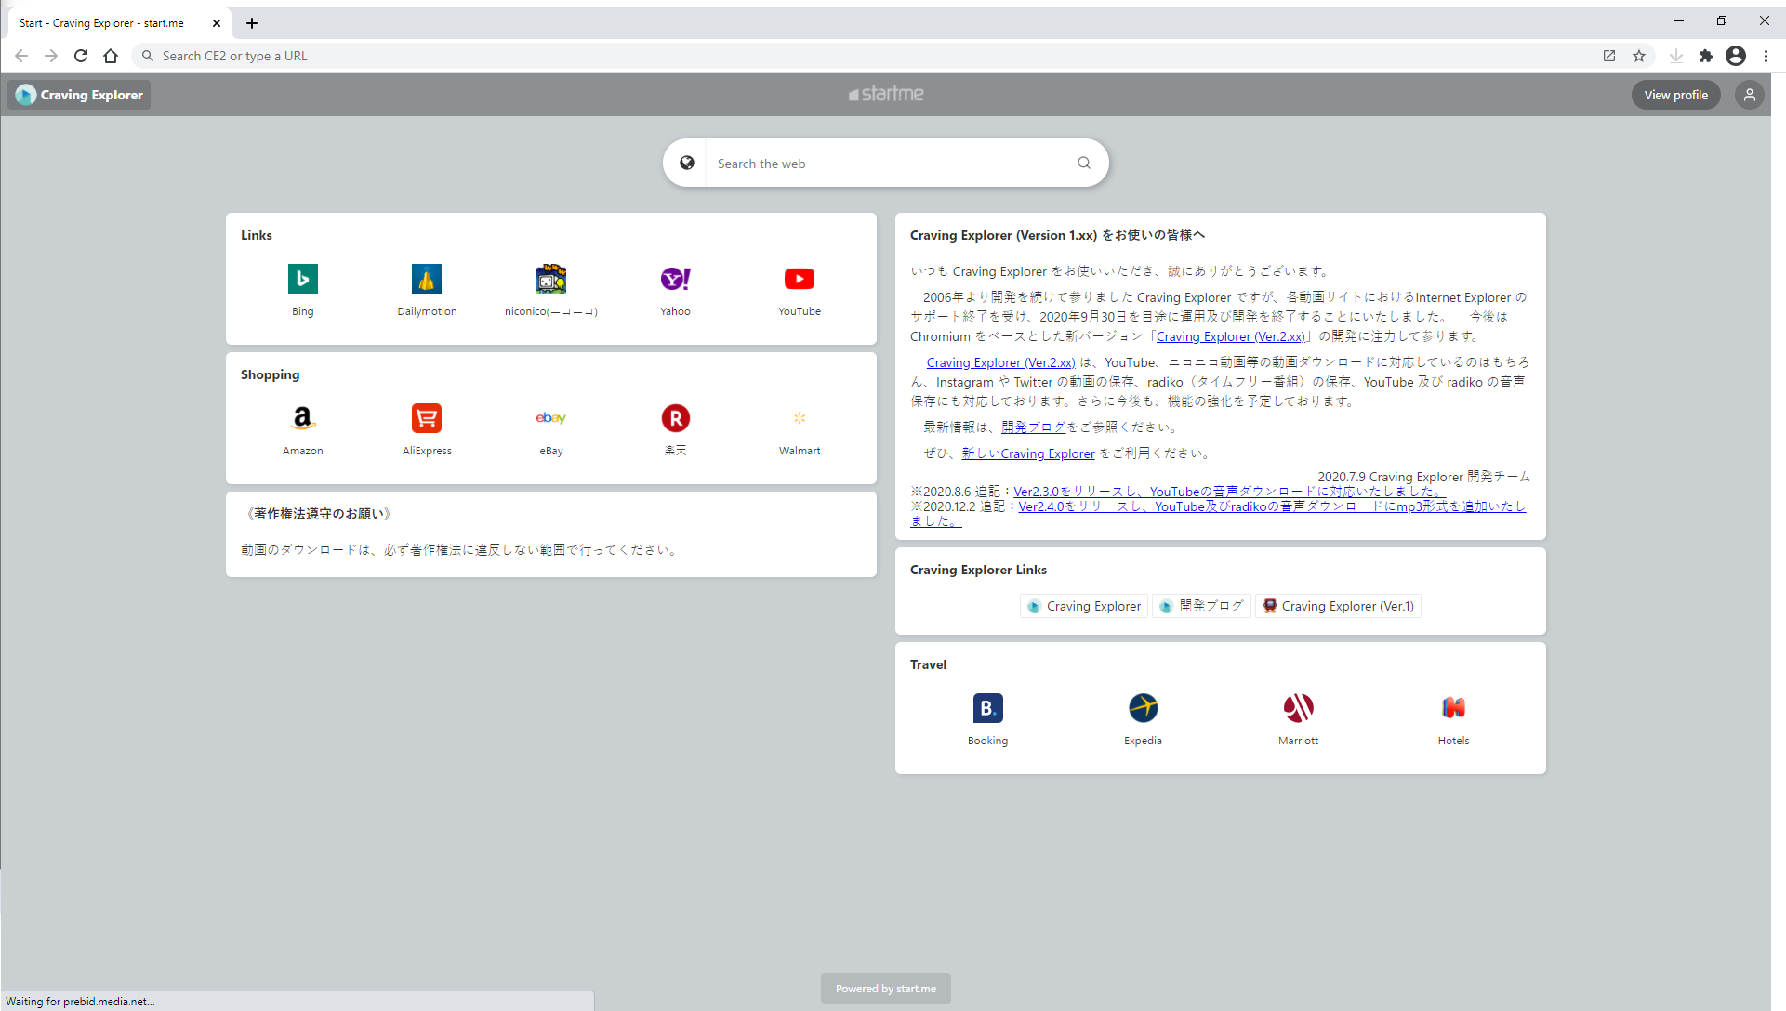This screenshot has width=1786, height=1011.
Task: Open the Dailymotion link icon
Action: (x=427, y=279)
